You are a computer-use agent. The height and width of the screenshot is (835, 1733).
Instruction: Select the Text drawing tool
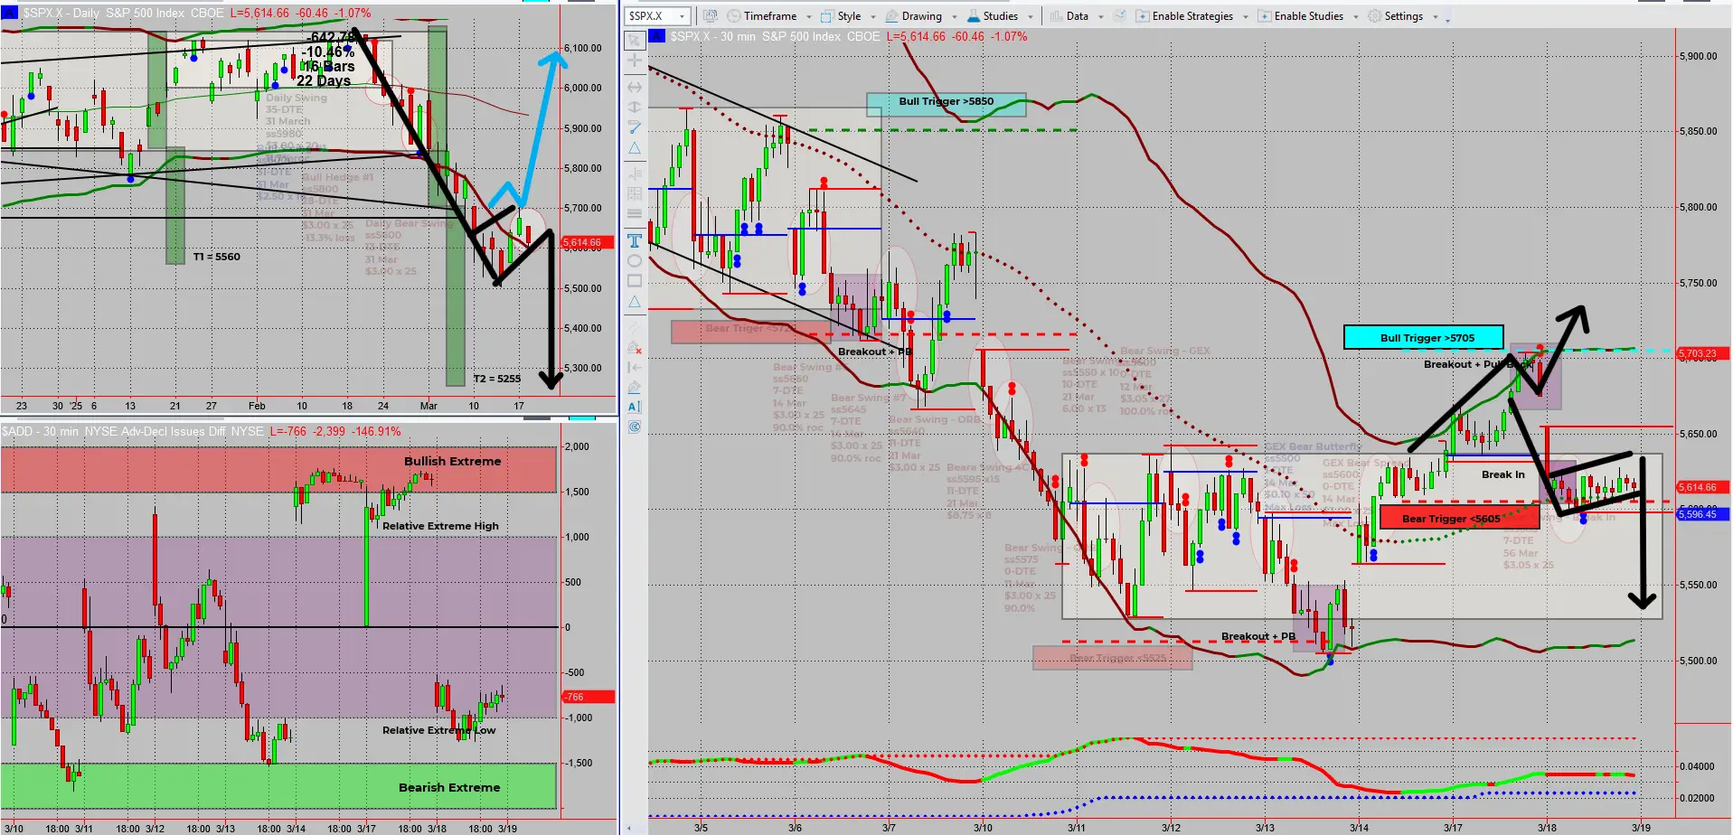(x=635, y=240)
